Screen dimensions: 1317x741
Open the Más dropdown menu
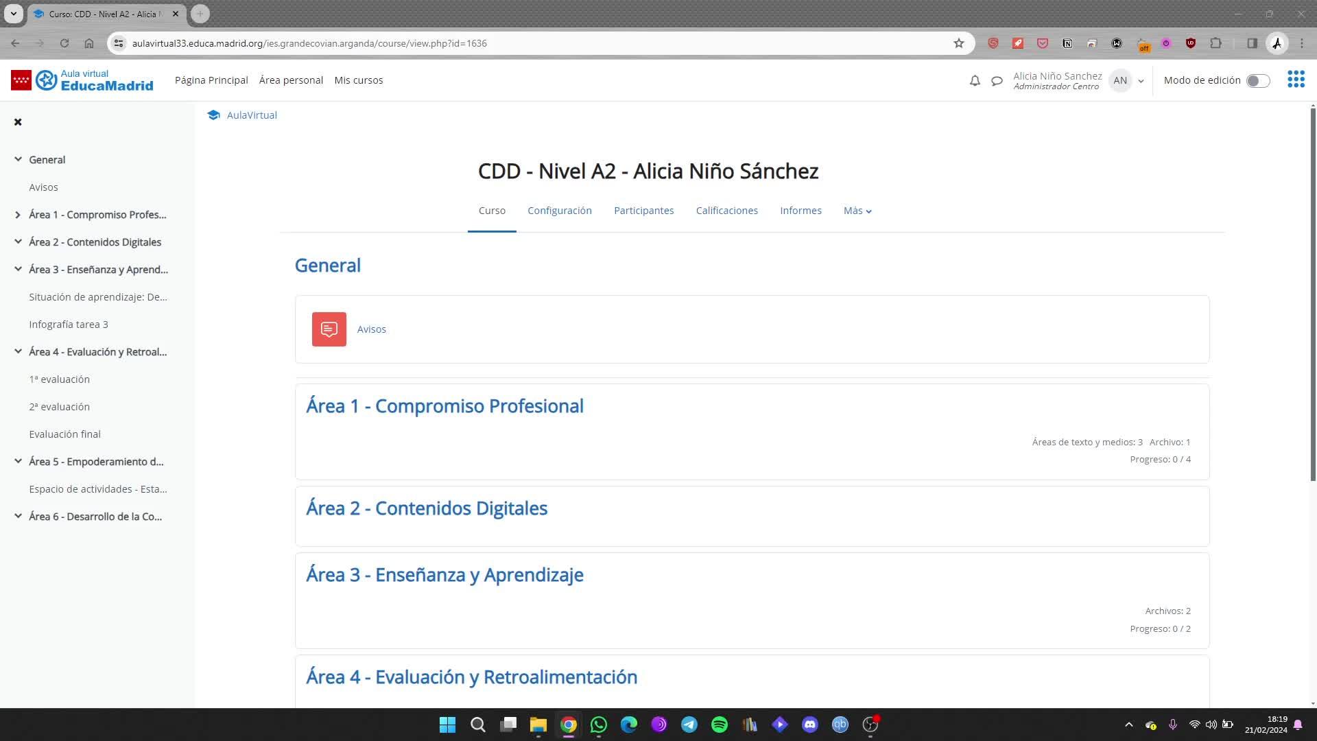[857, 211]
